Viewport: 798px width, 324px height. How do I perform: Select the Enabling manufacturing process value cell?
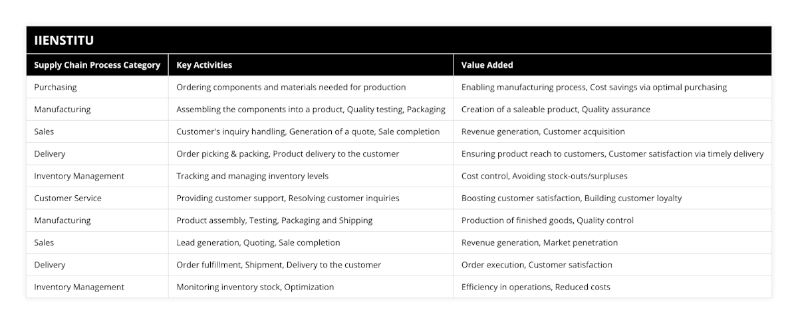tap(594, 87)
